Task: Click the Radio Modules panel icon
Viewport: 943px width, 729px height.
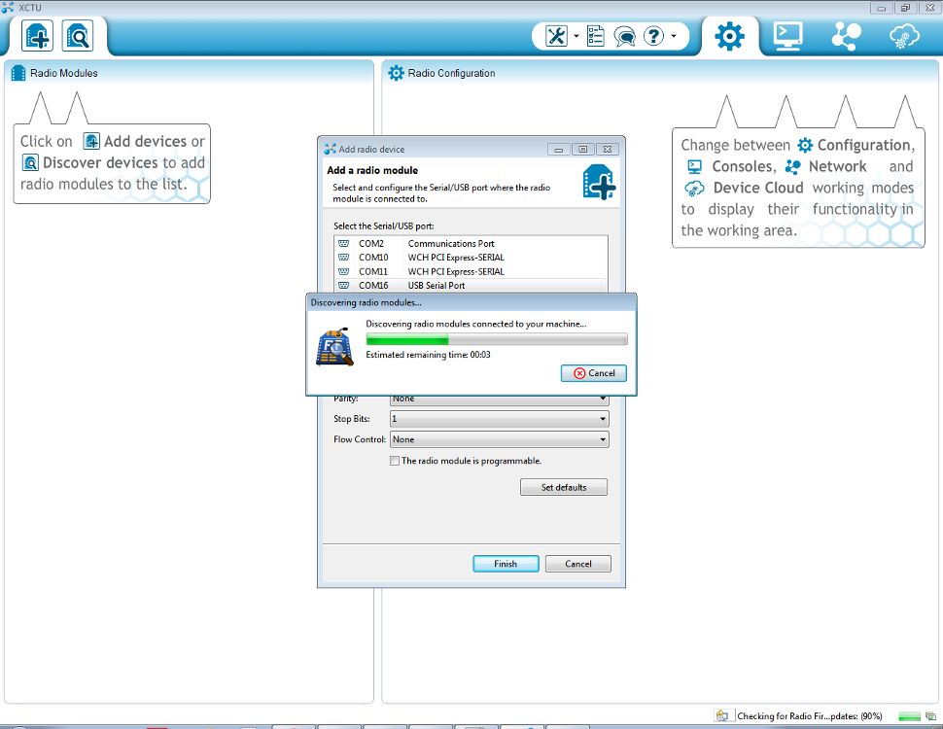Action: pyautogui.click(x=18, y=73)
